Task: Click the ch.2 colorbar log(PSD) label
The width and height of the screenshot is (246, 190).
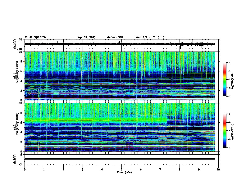Action: click(232, 132)
